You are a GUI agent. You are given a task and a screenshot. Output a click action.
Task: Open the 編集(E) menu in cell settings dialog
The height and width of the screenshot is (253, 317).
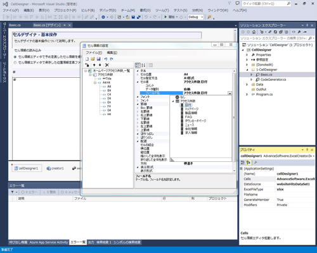112,52
